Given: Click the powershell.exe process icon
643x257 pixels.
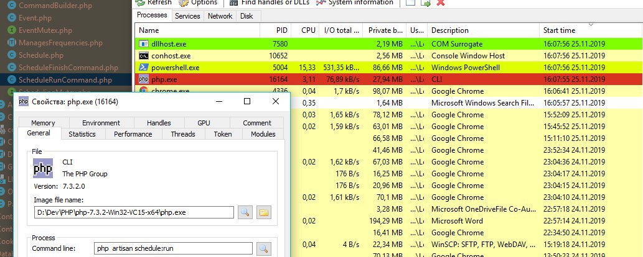Looking at the screenshot, I should (x=144, y=68).
